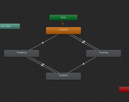The image size is (129, 102).
Task: Click the arrowhead on the Enabled–Enabling line
Action: pos(83,64)
